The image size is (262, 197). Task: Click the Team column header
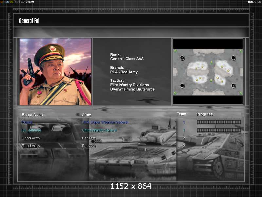(x=181, y=114)
